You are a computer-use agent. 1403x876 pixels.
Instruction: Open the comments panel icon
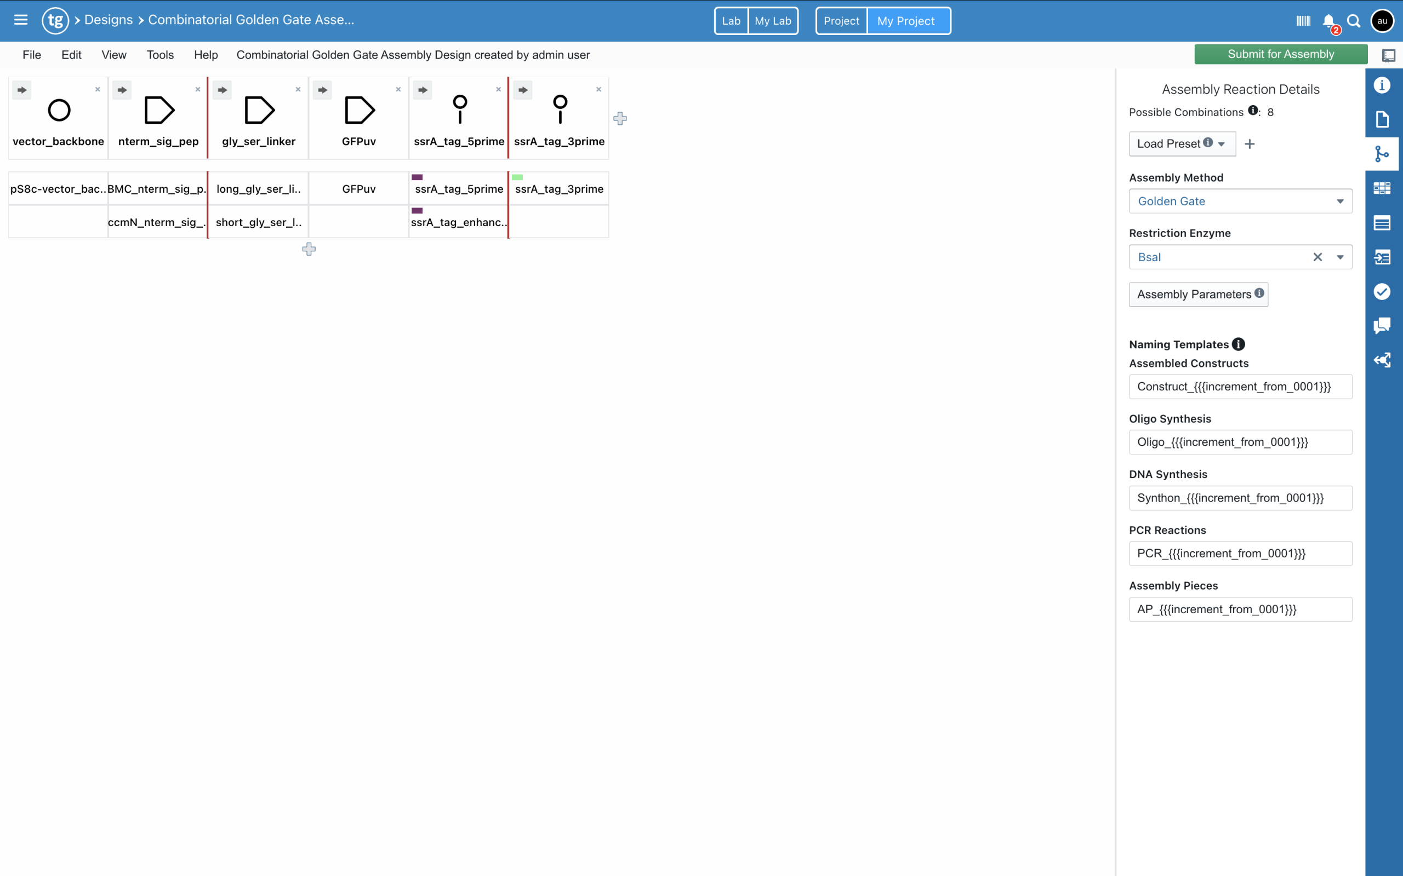(1383, 326)
